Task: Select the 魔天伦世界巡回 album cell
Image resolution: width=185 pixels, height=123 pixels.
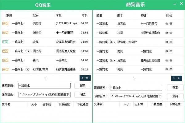Action: (150, 61)
